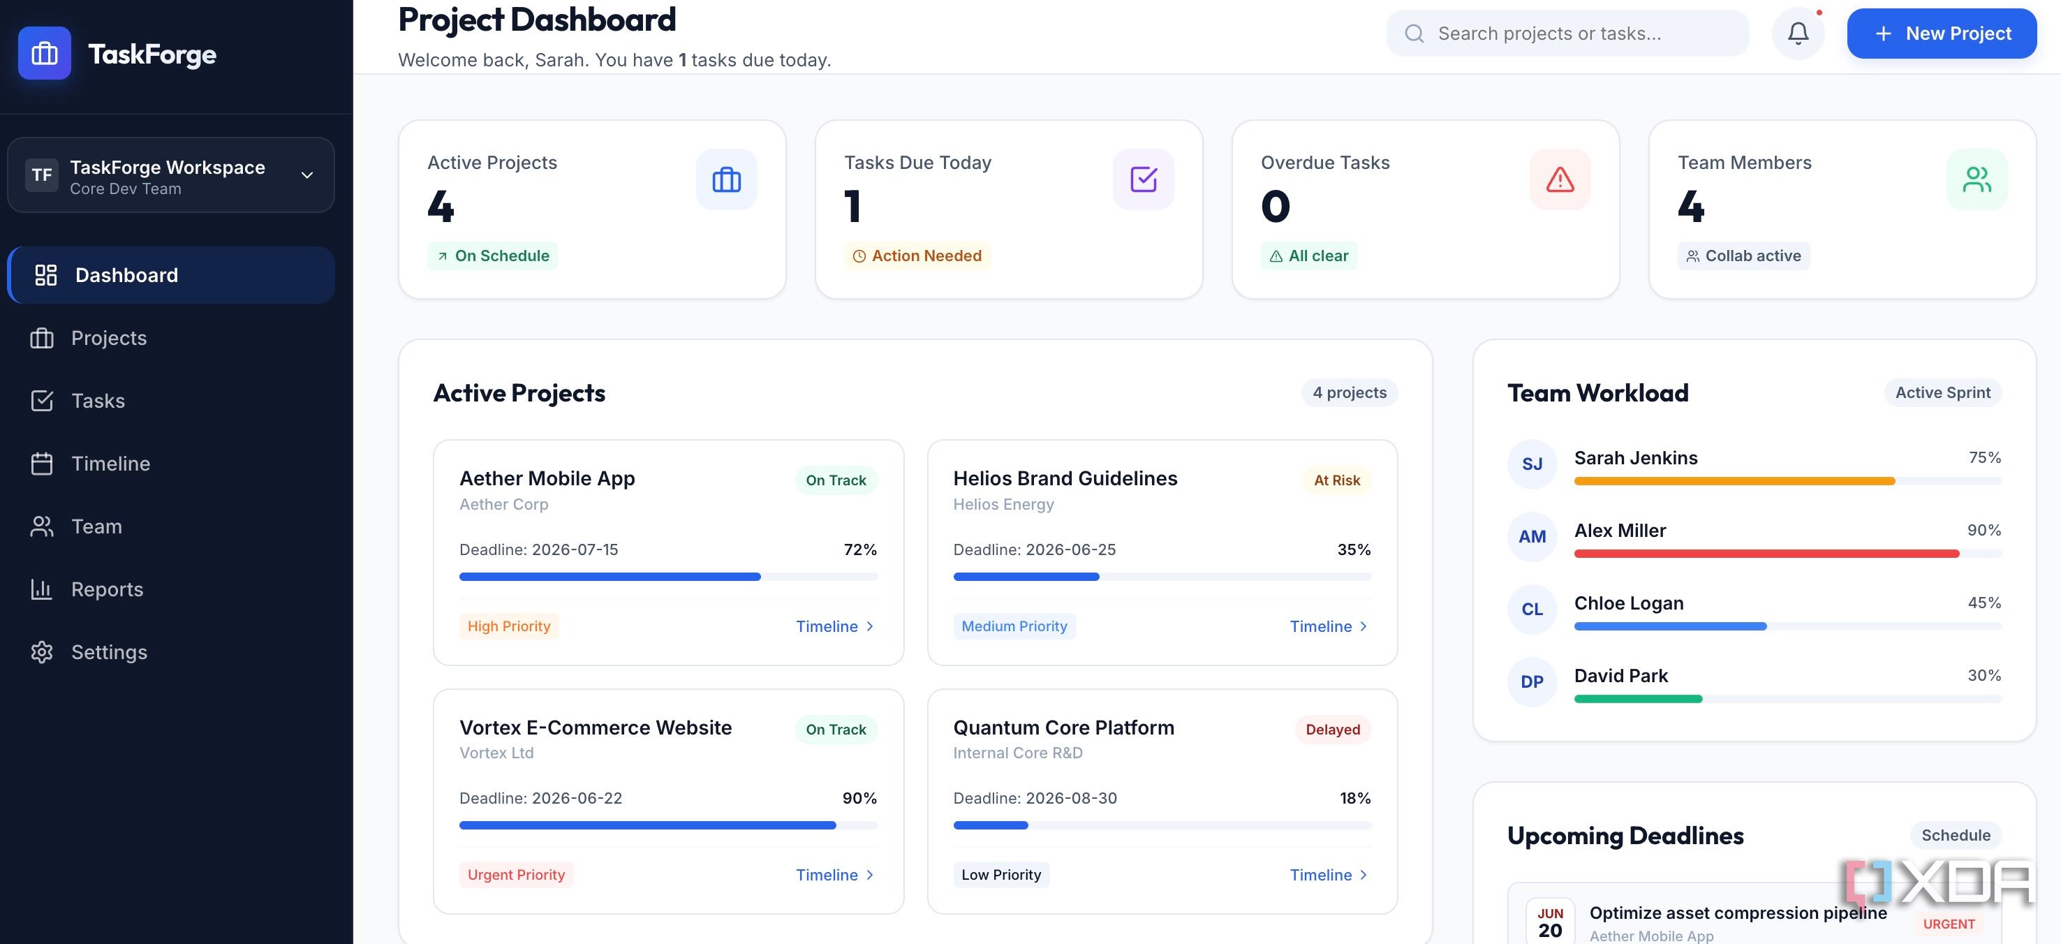Click the Collab active tag
This screenshot has height=944, width=2061.
(1743, 256)
